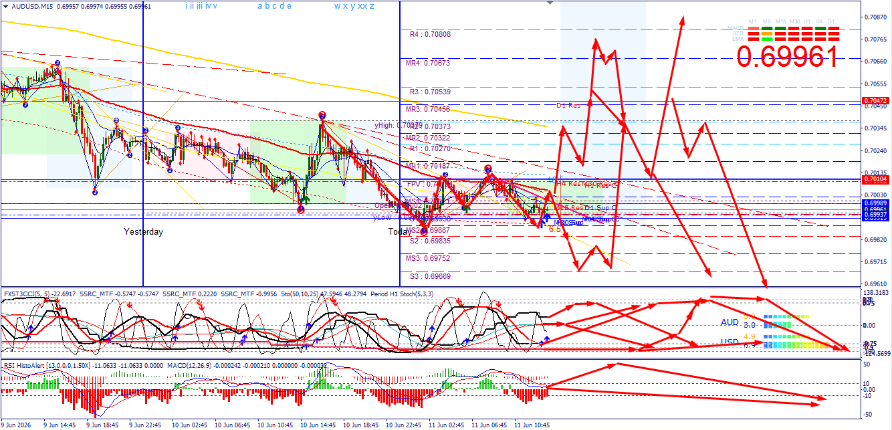Click the MR1: 0.70187 pivot label

428,166
